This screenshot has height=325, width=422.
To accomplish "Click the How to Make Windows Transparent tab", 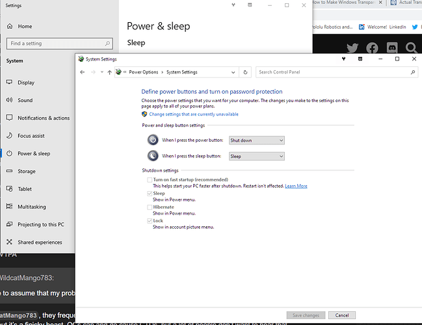I will pos(345,3).
